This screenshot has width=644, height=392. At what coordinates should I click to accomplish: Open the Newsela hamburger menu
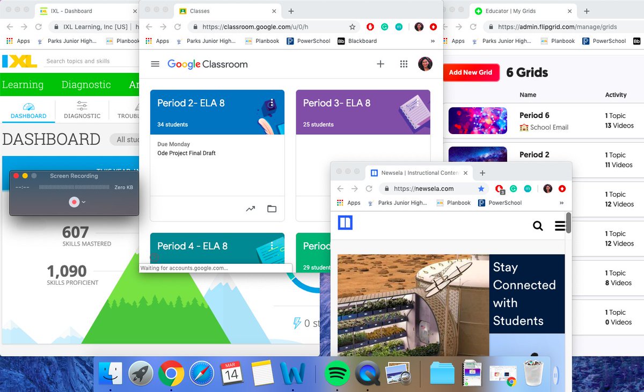pyautogui.click(x=560, y=226)
